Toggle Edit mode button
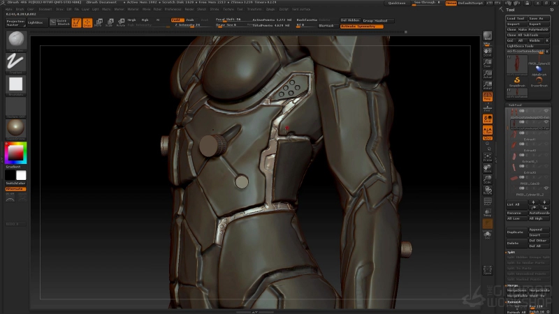 click(76, 23)
